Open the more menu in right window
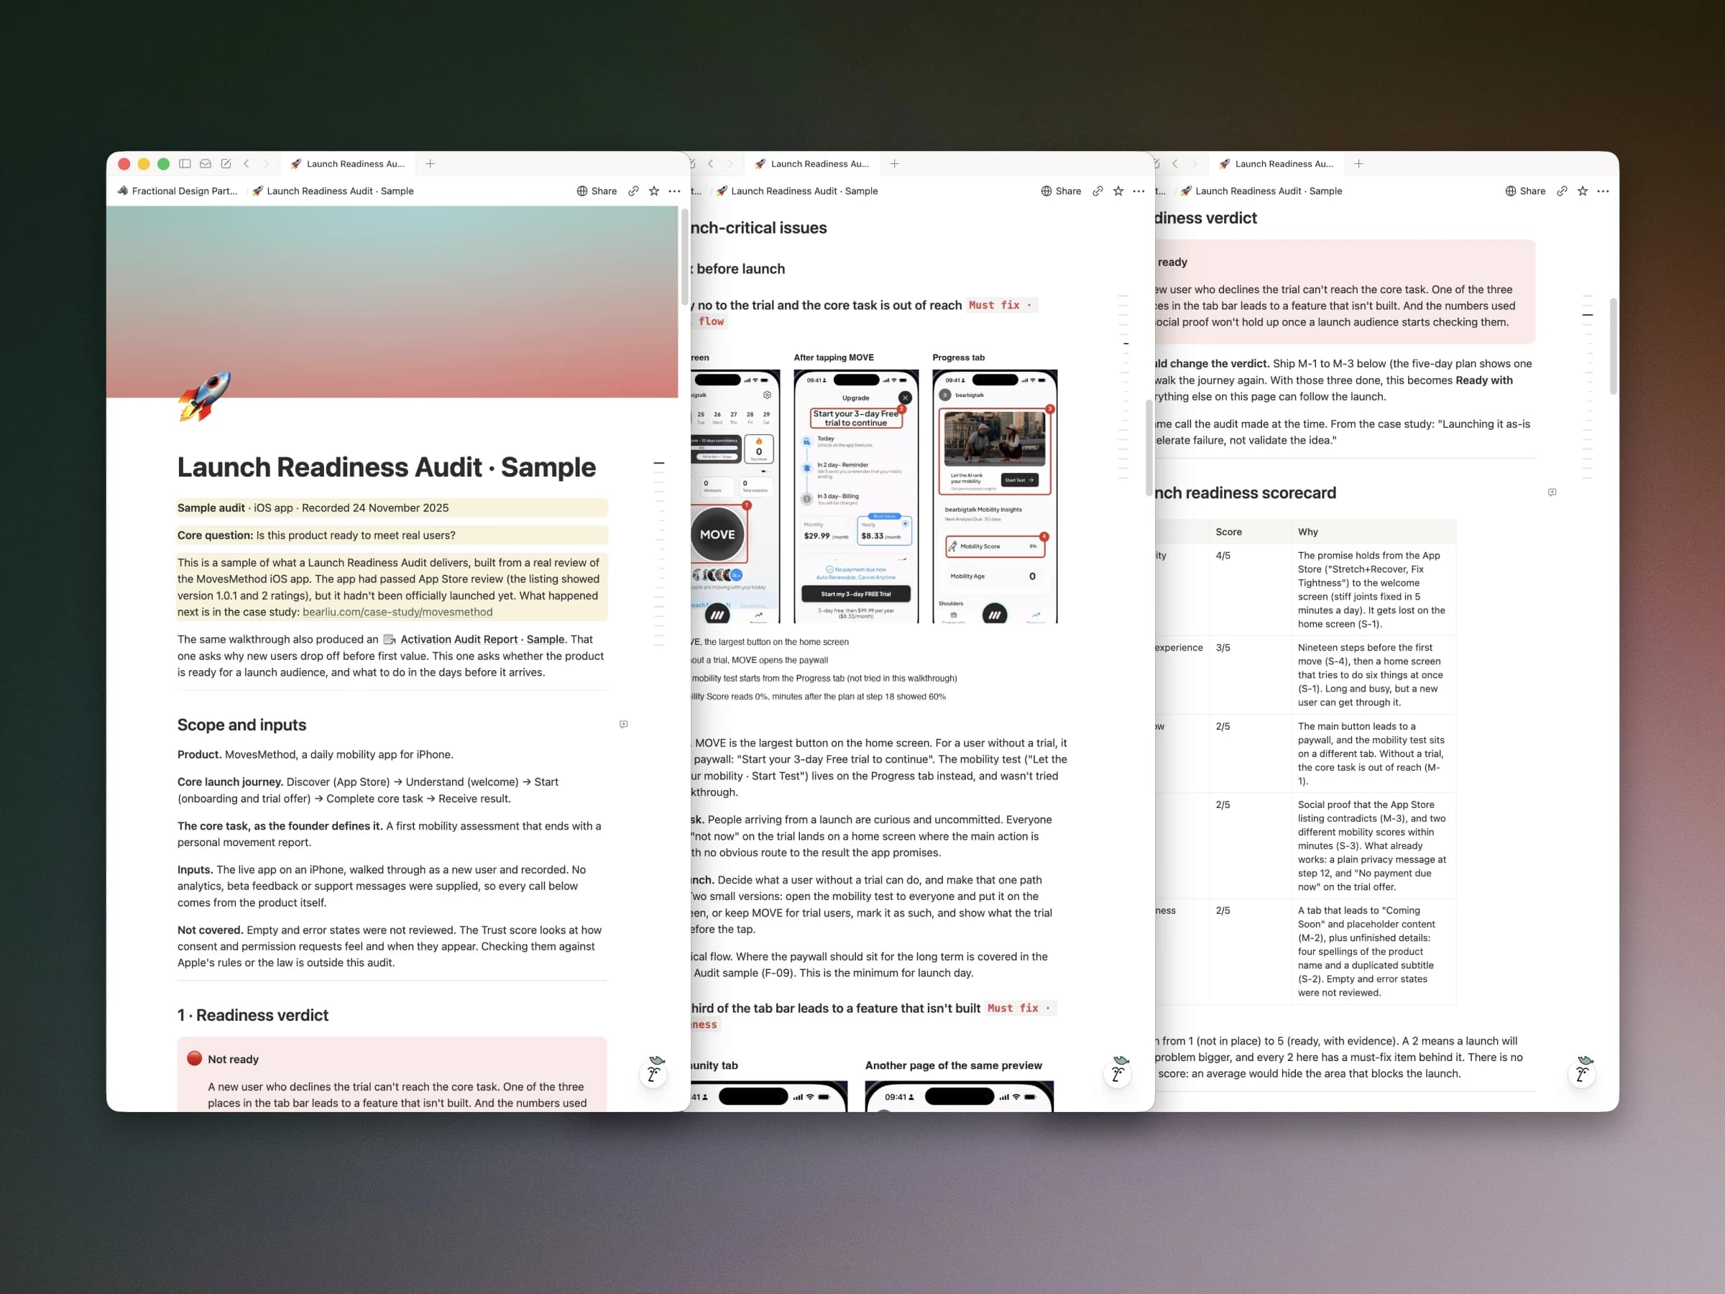This screenshot has width=1725, height=1294. coord(1603,191)
